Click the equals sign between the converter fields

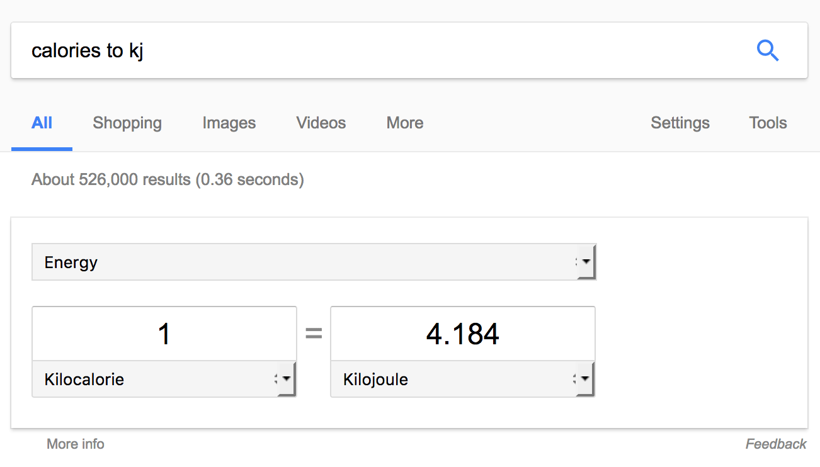coord(314,334)
